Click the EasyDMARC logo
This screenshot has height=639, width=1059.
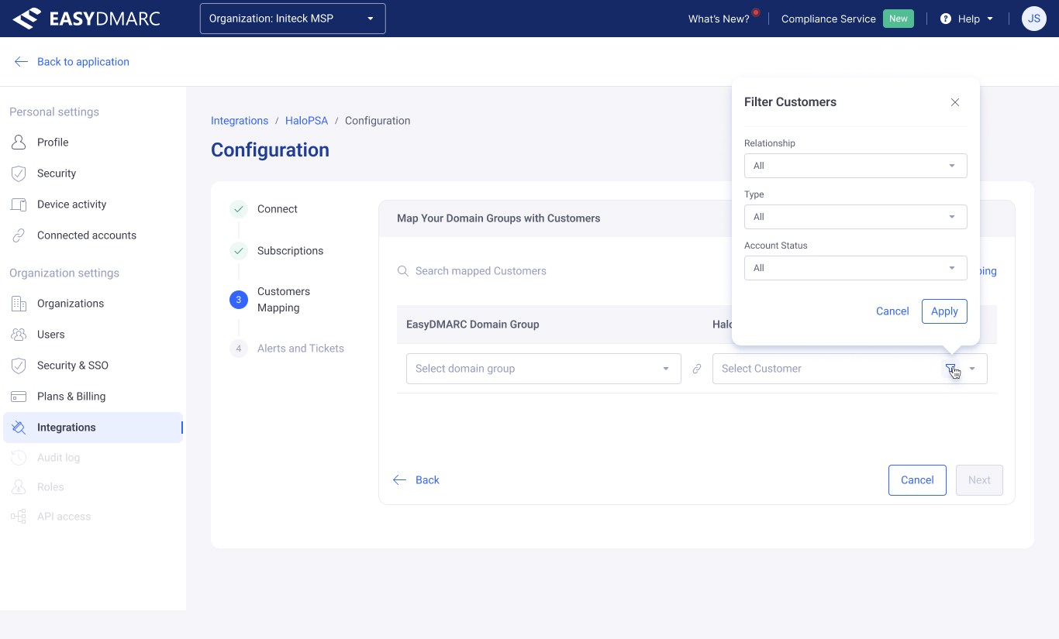87,19
